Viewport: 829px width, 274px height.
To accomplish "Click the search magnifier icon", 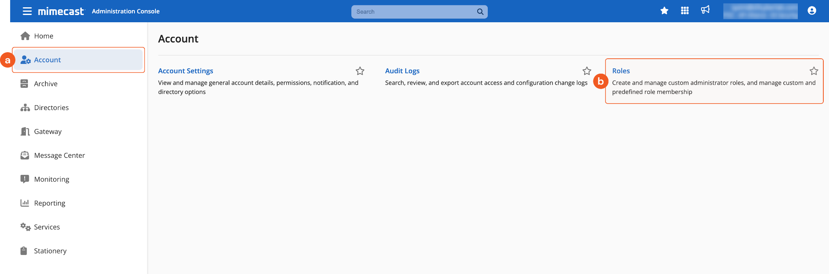I will (480, 12).
